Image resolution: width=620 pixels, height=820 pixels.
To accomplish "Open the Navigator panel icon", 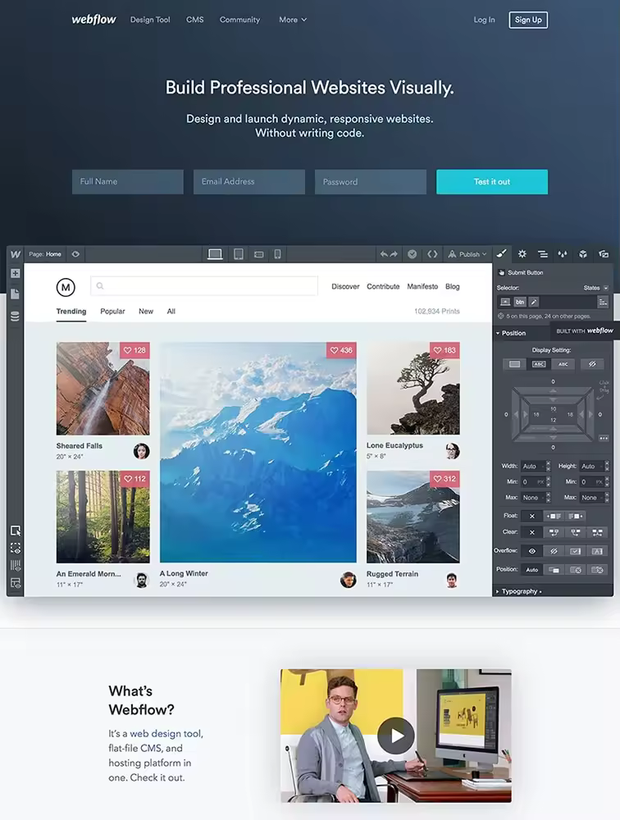I will [x=542, y=254].
